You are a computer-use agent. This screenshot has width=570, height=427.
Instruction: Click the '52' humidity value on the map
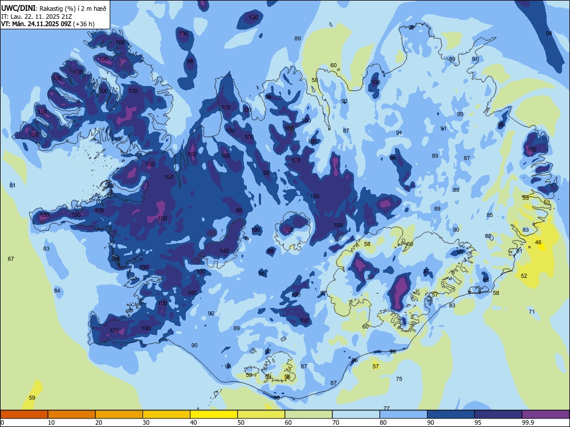(x=524, y=276)
